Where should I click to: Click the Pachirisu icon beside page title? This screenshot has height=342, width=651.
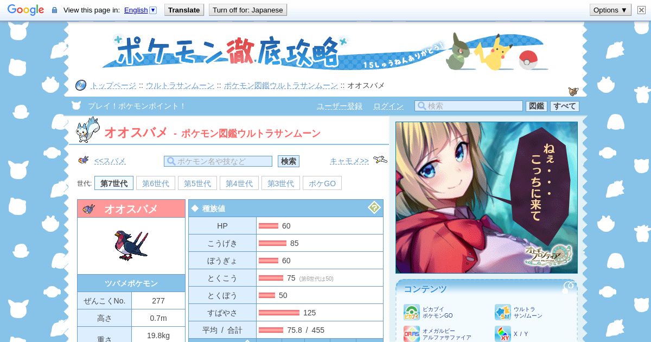point(88,130)
